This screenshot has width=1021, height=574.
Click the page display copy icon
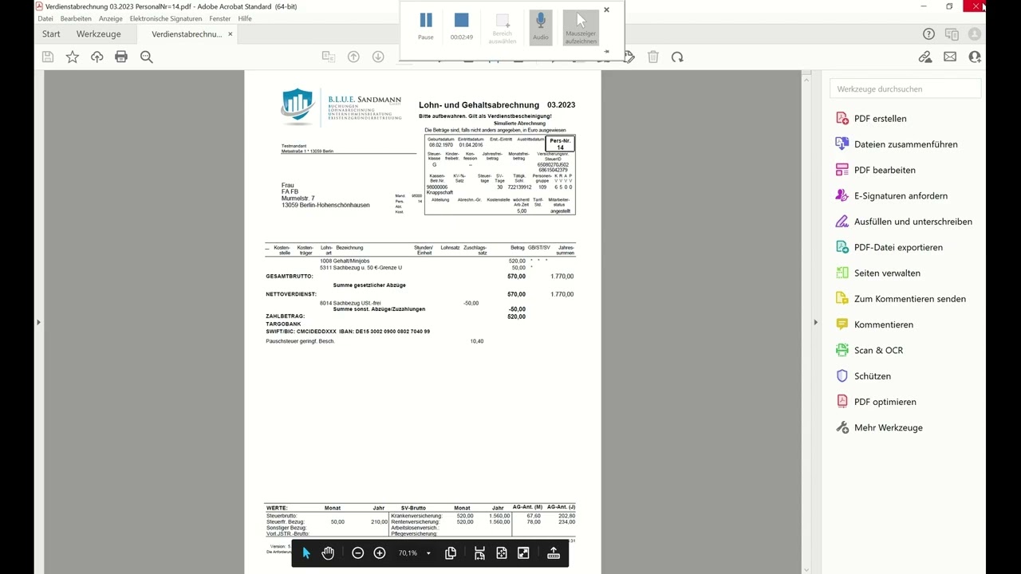point(451,553)
